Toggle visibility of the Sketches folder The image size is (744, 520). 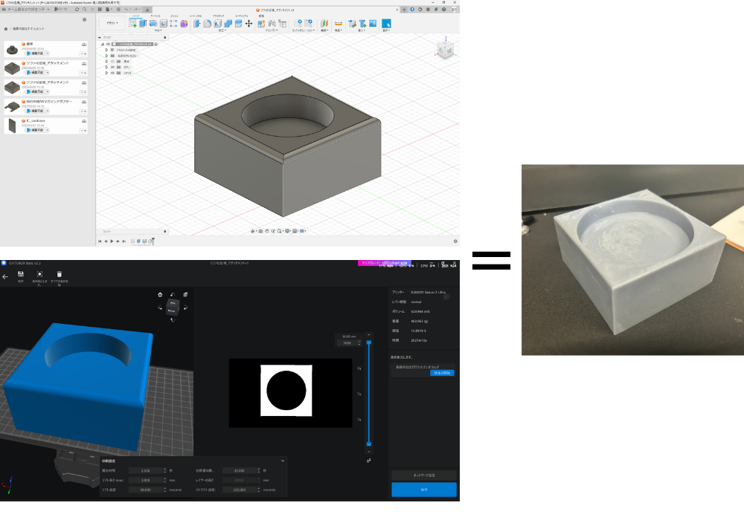point(112,74)
